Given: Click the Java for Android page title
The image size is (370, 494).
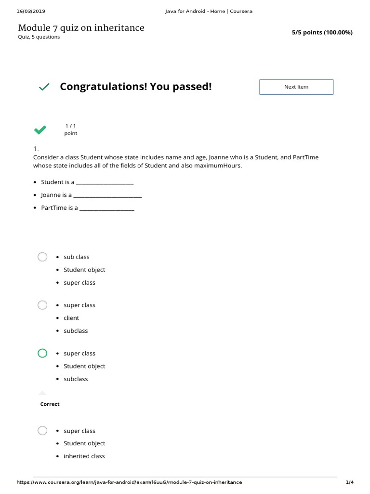Looking at the screenshot, I should coord(209,11).
